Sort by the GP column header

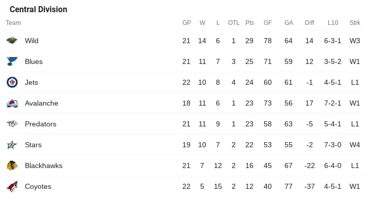pos(186,23)
